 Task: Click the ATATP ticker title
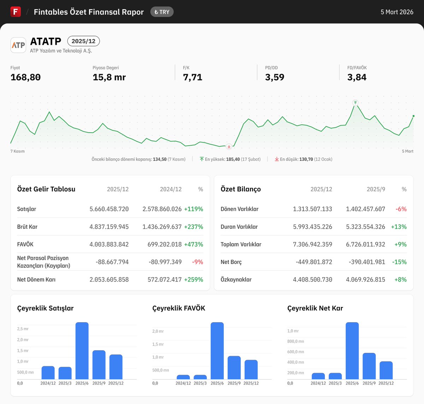[46, 41]
